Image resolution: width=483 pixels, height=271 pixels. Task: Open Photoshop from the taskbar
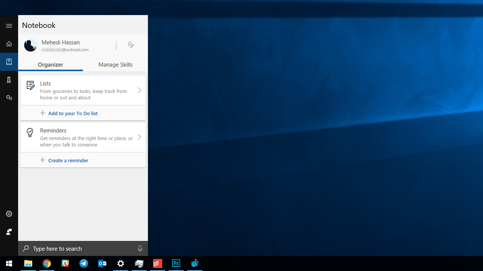[x=176, y=263]
